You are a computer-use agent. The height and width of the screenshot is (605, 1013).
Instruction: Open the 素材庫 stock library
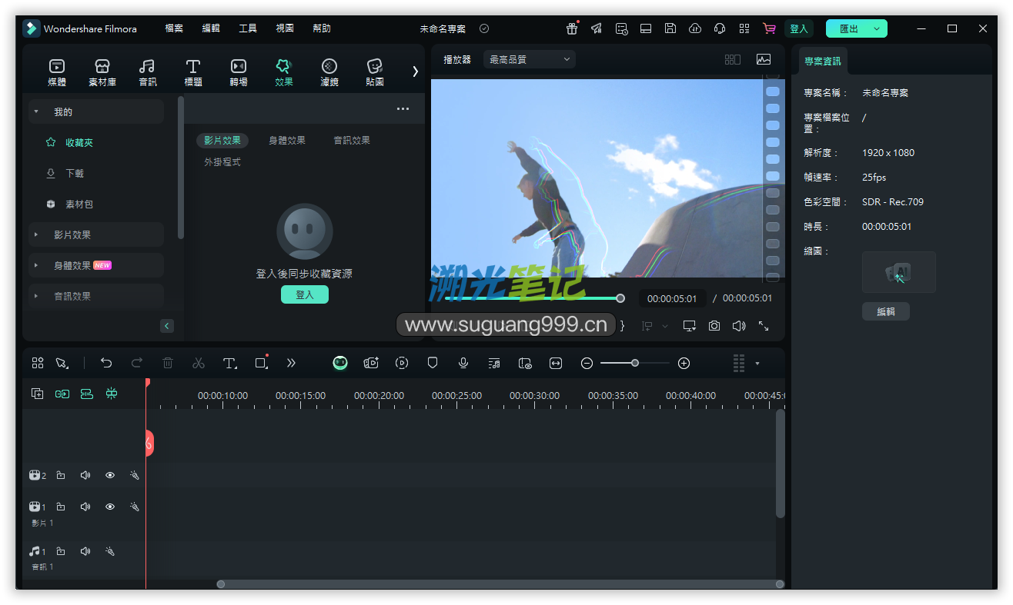(x=102, y=72)
